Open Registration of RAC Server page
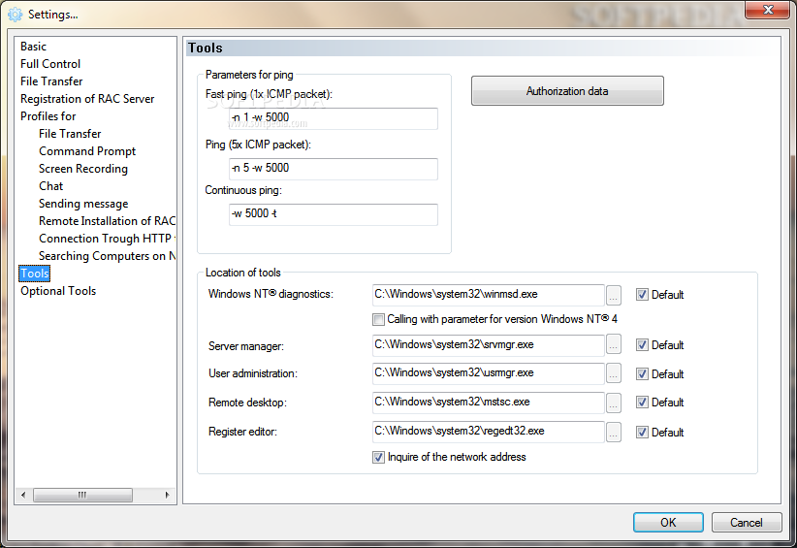Screen dimensions: 797x548 (87, 99)
